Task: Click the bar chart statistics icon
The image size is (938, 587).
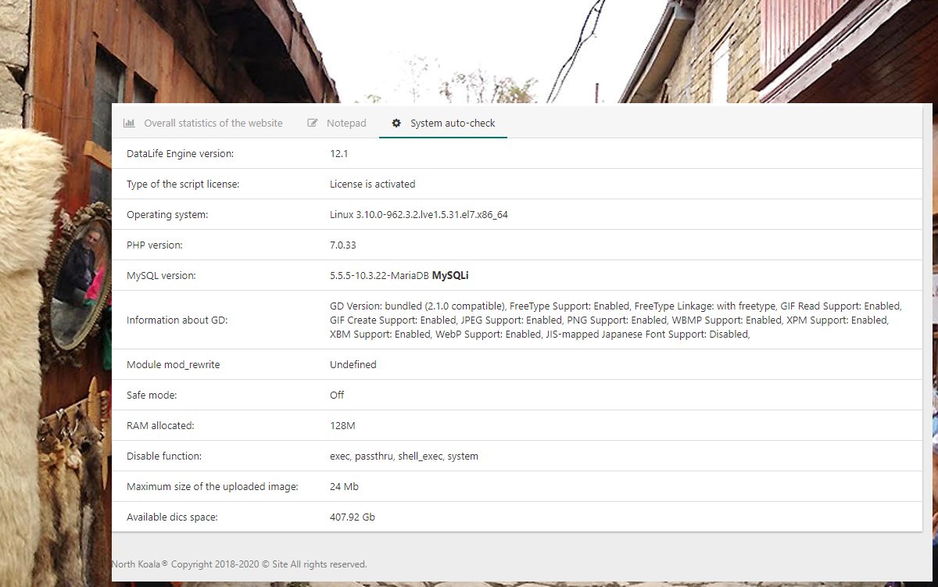Action: coord(129,123)
